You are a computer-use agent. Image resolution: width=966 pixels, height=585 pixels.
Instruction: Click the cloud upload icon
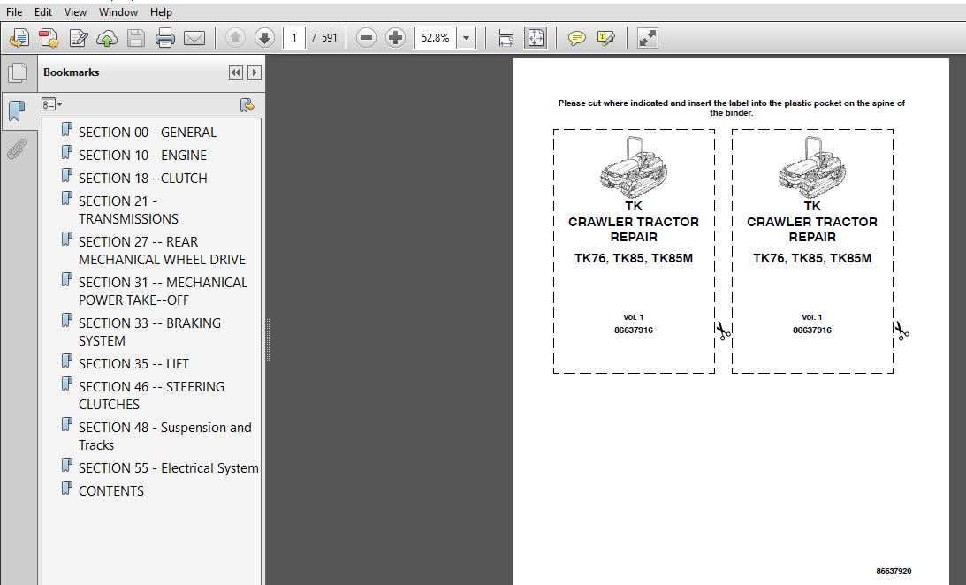click(x=107, y=38)
